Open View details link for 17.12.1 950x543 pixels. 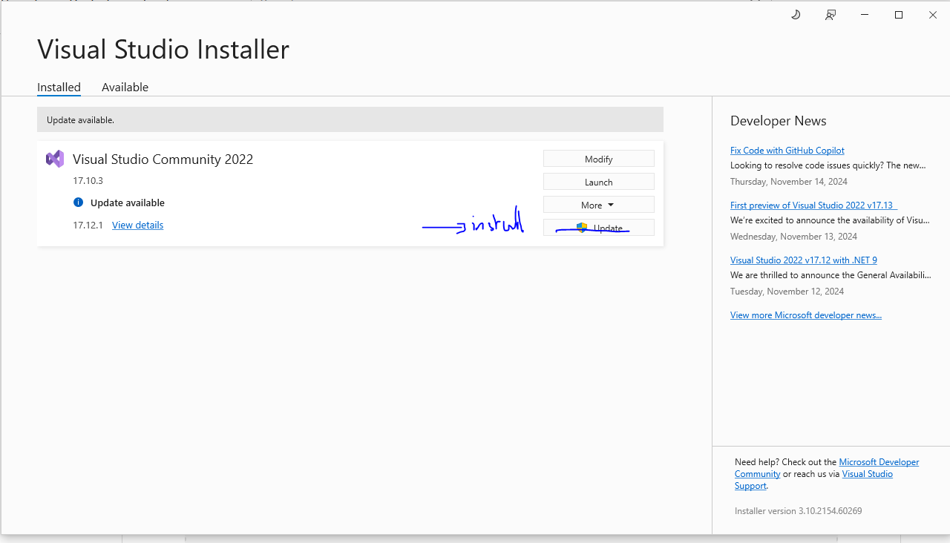[137, 225]
